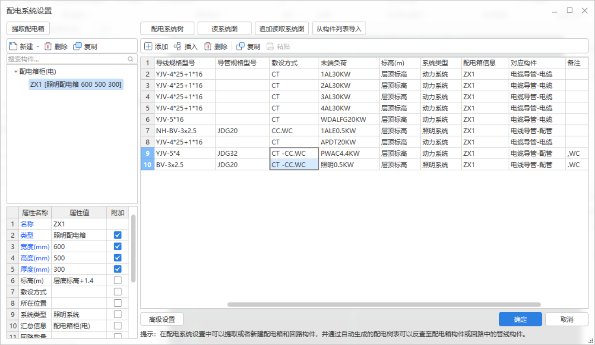595x345 pixels.
Task: Edit the 名称 value ZX1
Action: [79, 224]
